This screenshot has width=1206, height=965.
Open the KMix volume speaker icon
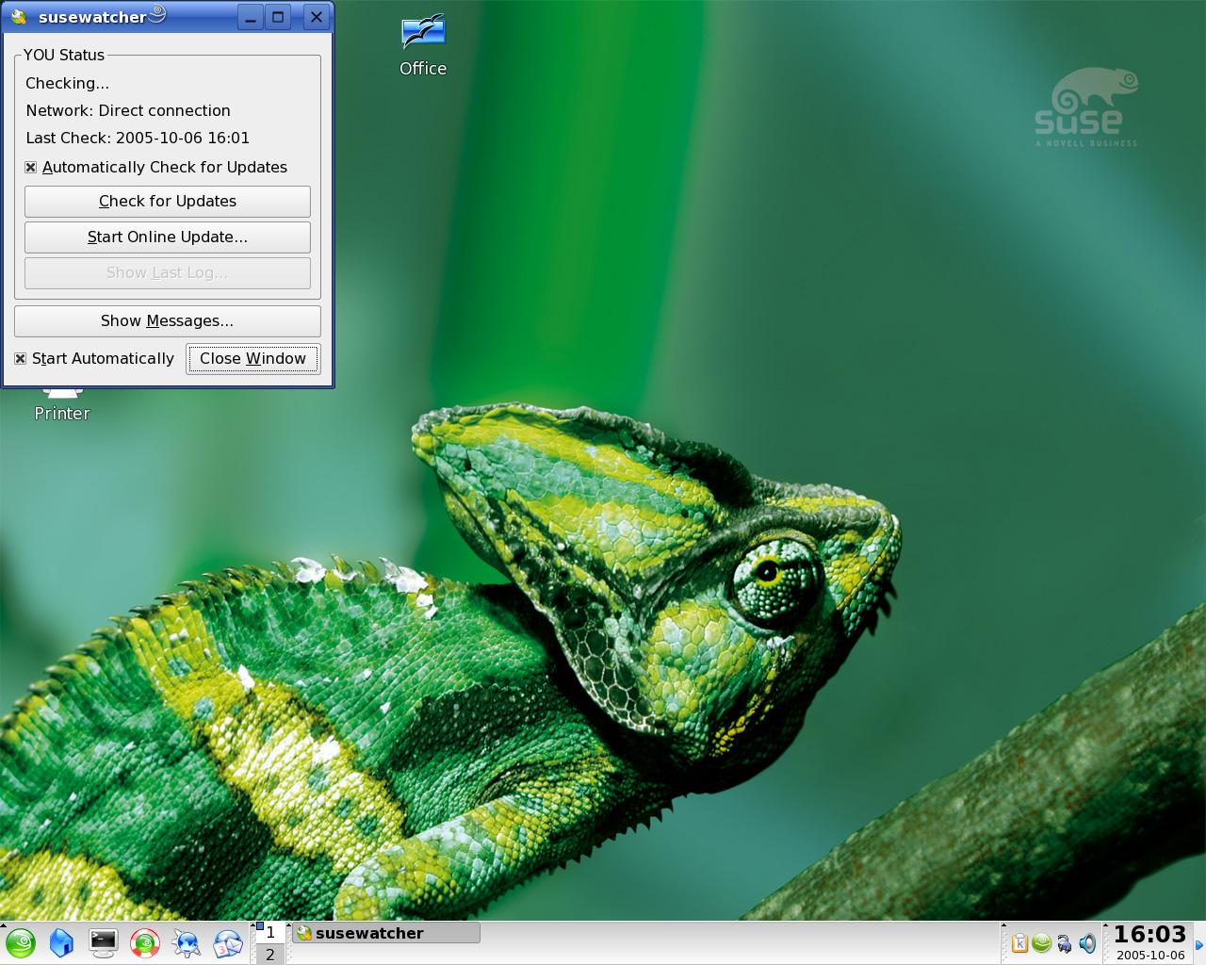pyautogui.click(x=1087, y=942)
